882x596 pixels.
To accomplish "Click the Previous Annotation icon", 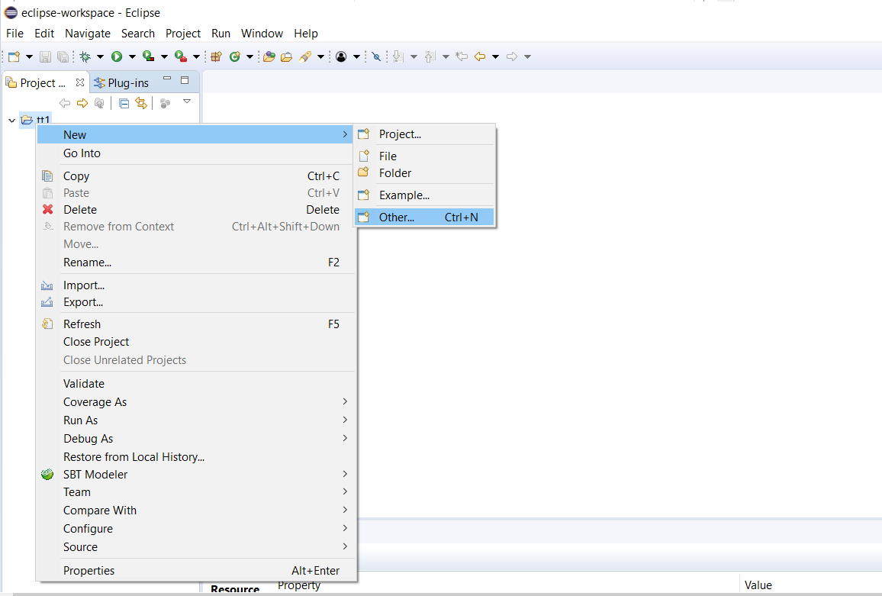I will click(430, 56).
